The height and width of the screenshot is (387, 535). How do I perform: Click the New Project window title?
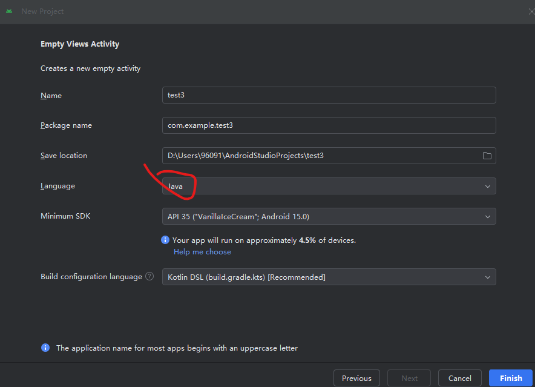42,12
